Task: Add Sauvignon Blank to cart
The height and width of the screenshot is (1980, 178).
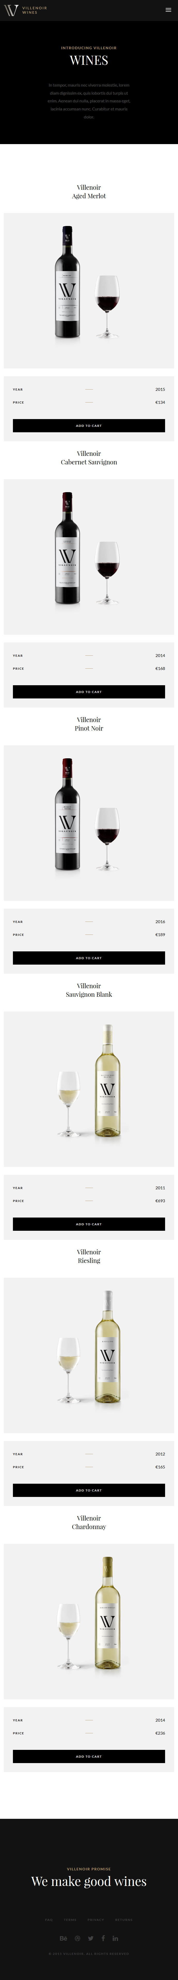Action: click(x=89, y=1224)
